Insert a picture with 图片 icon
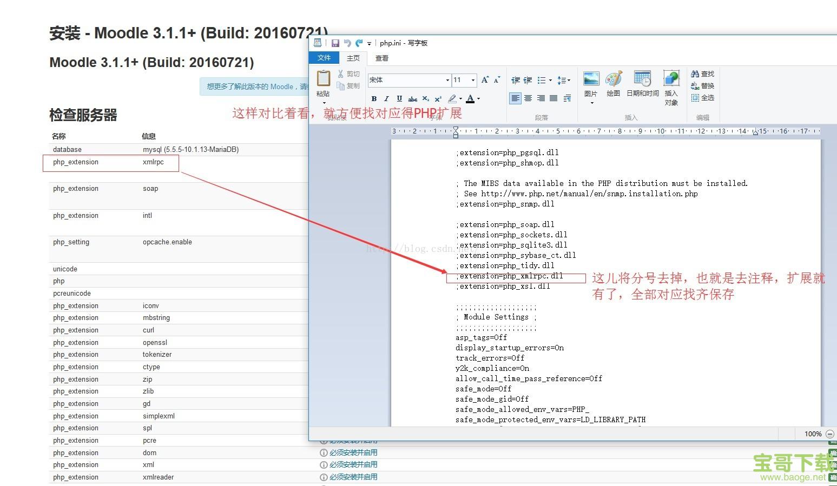 tap(591, 79)
